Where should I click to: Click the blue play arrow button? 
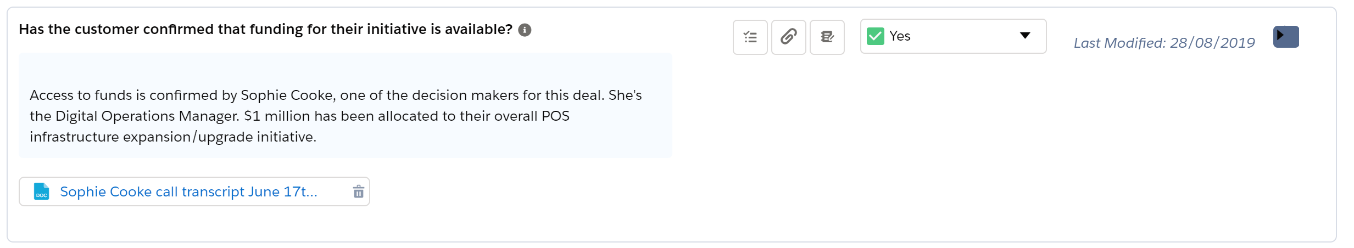[x=1286, y=37]
